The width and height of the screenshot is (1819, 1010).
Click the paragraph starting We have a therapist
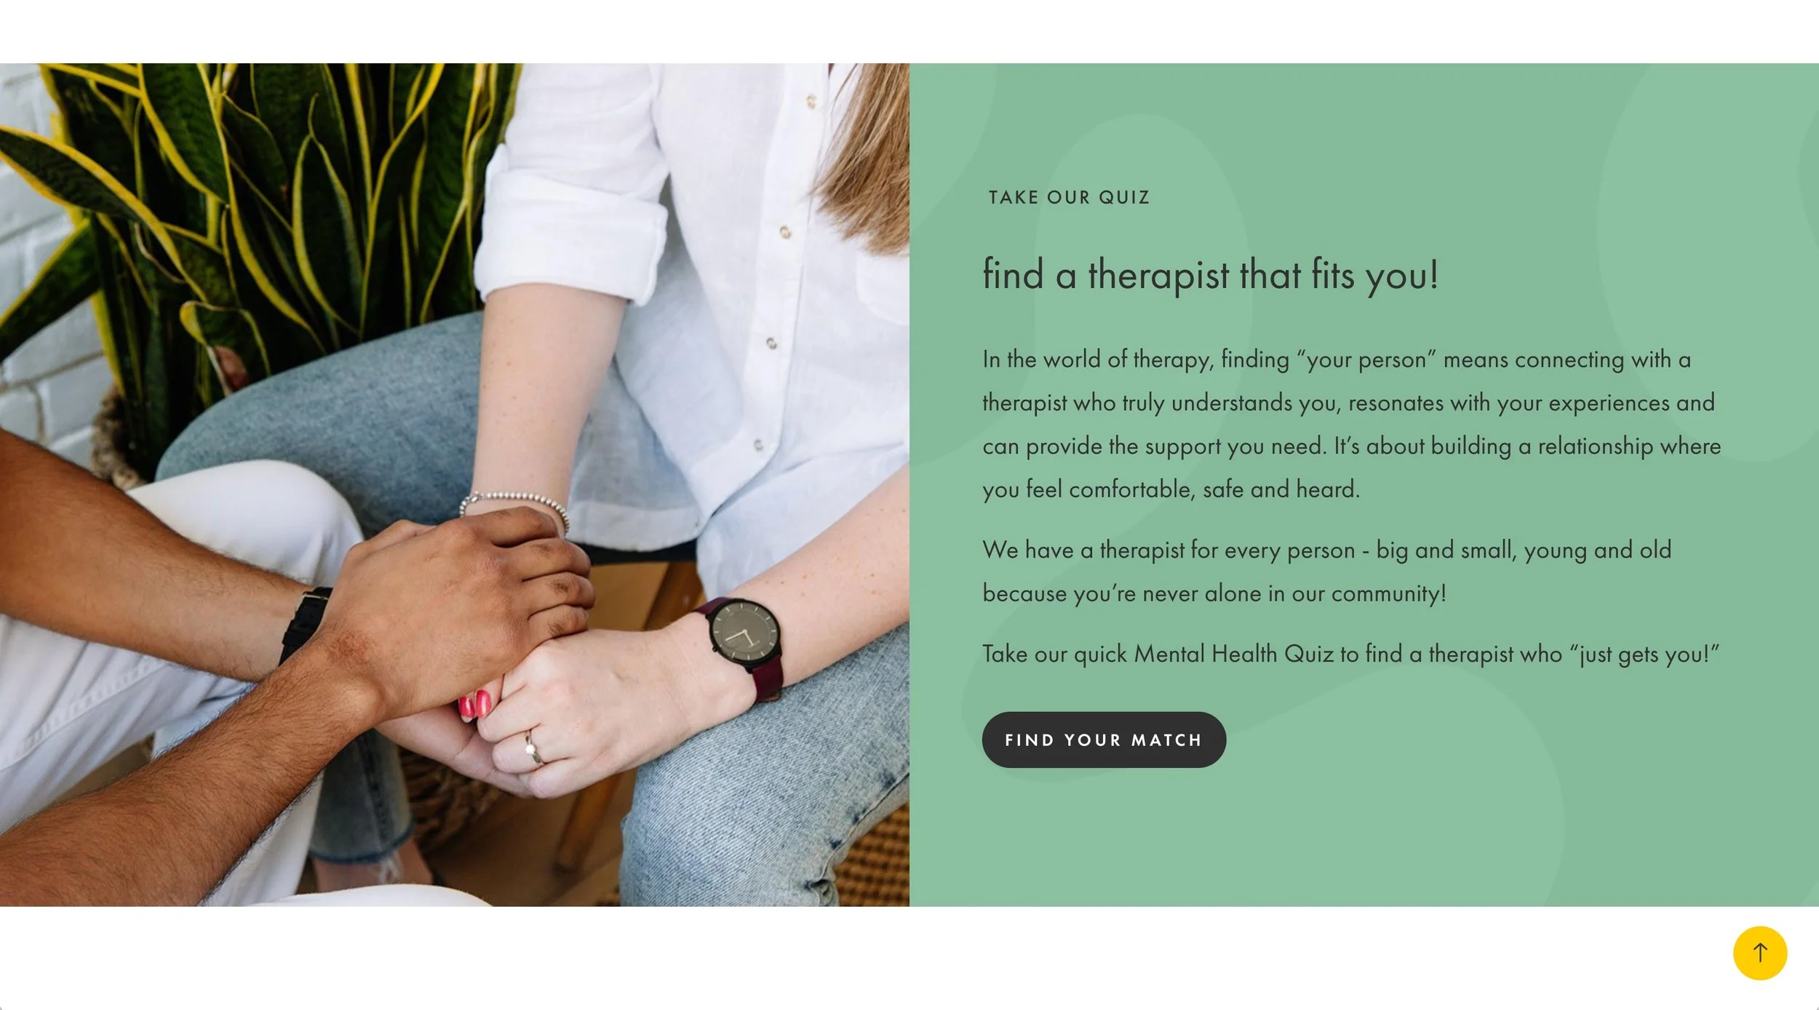(1326, 572)
